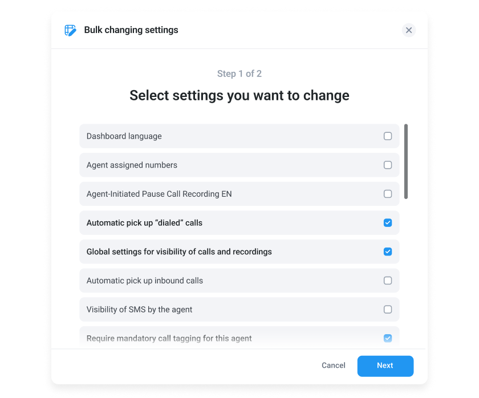Select the Visibility of SMS row label
Screen dimensions: 479x398
[x=139, y=310]
